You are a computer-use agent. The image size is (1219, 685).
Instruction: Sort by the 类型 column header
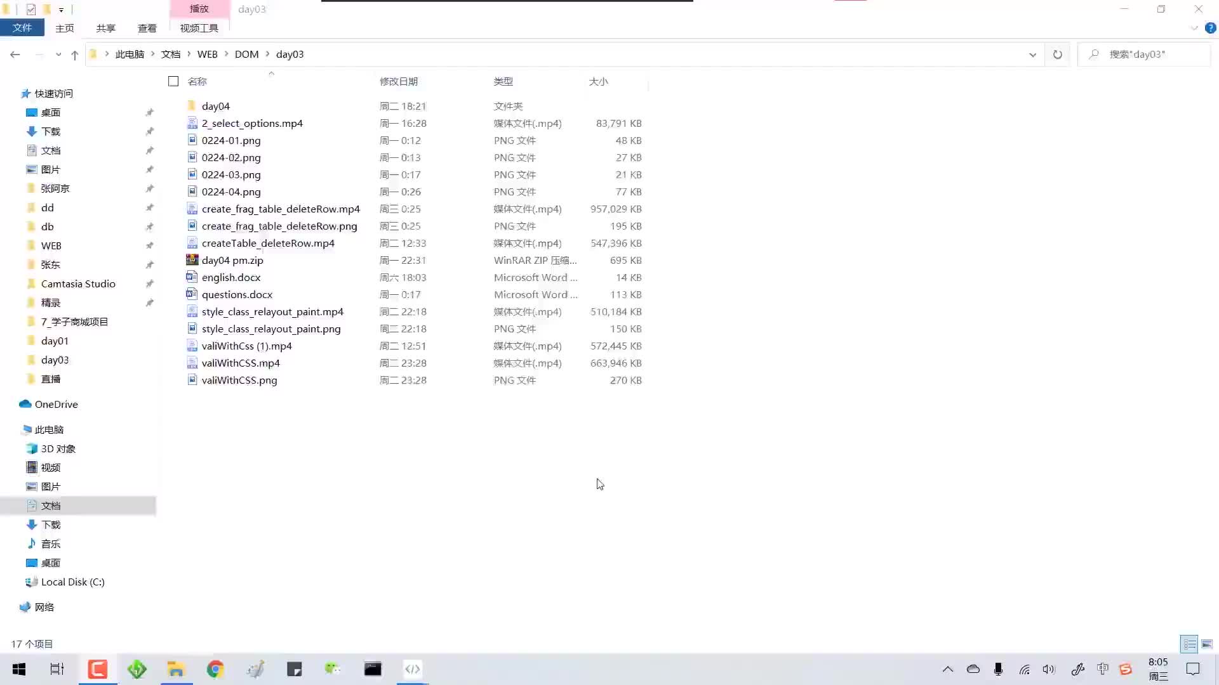[x=503, y=81]
